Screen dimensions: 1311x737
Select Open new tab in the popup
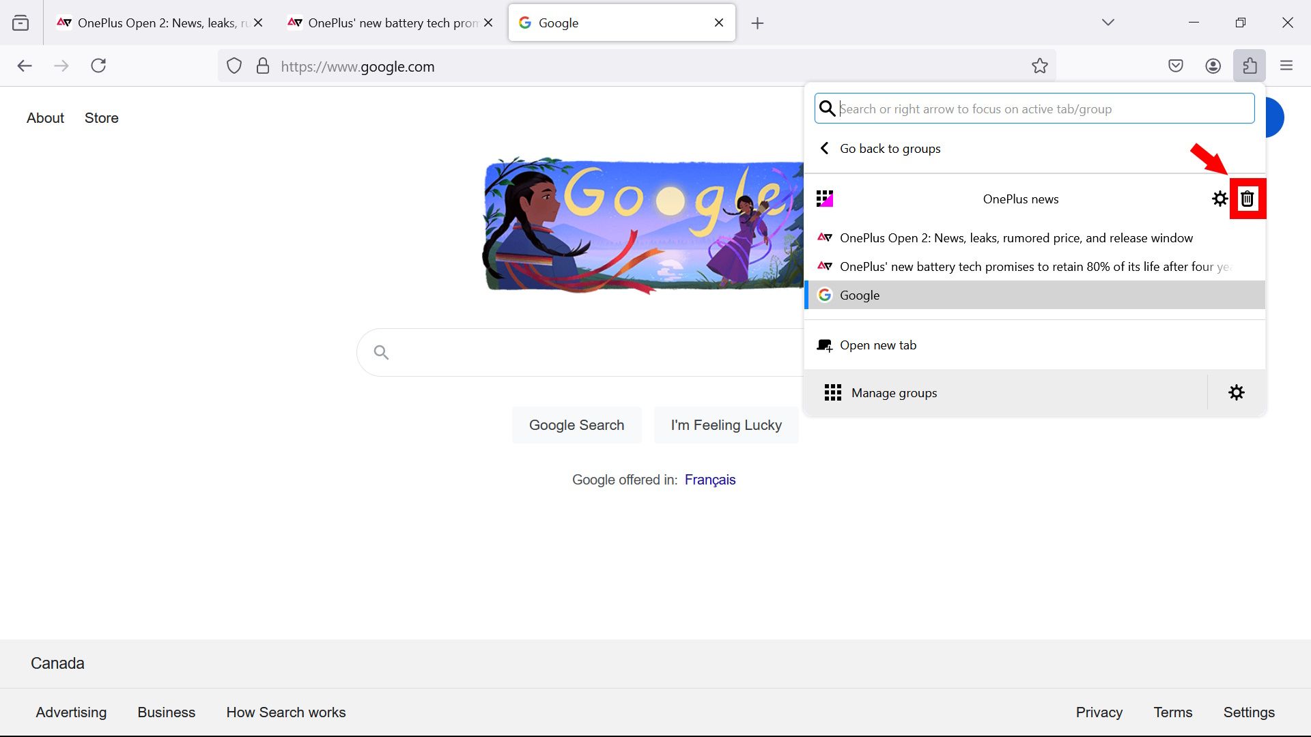[x=878, y=345]
